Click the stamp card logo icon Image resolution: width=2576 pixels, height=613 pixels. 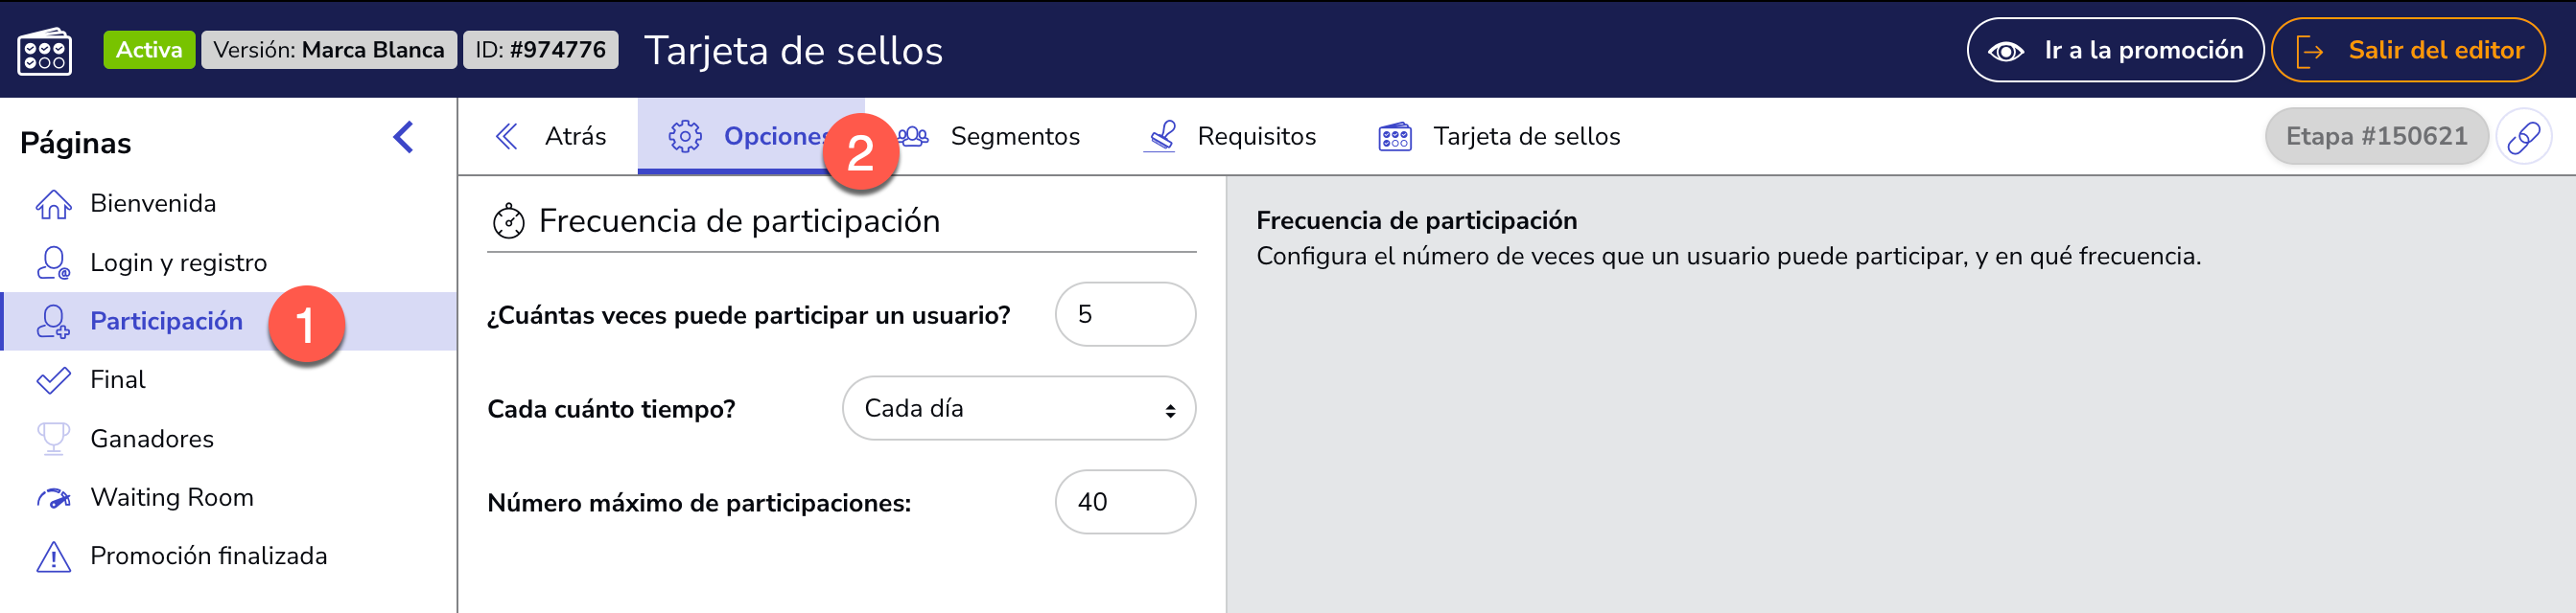45,50
